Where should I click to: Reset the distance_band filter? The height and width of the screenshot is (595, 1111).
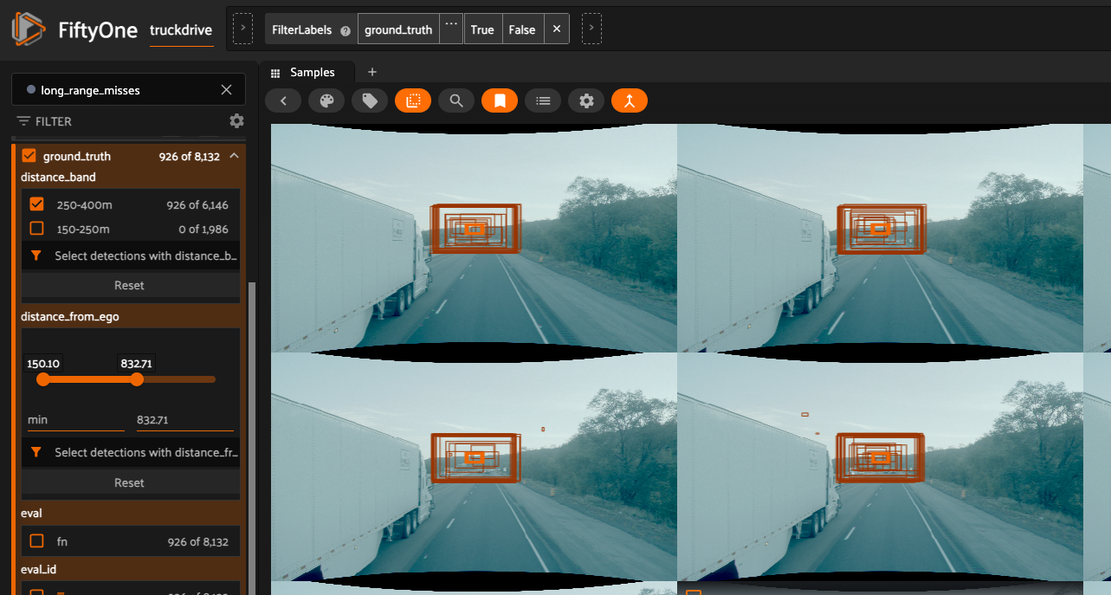click(130, 285)
